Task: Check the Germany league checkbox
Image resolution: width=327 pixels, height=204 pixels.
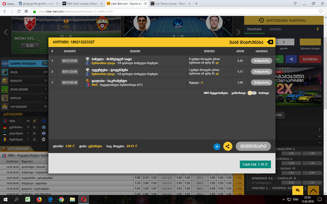Action: coord(34,127)
